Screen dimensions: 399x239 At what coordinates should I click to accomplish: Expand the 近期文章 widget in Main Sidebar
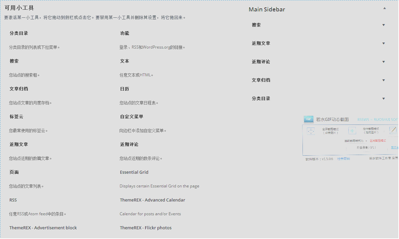click(x=384, y=44)
